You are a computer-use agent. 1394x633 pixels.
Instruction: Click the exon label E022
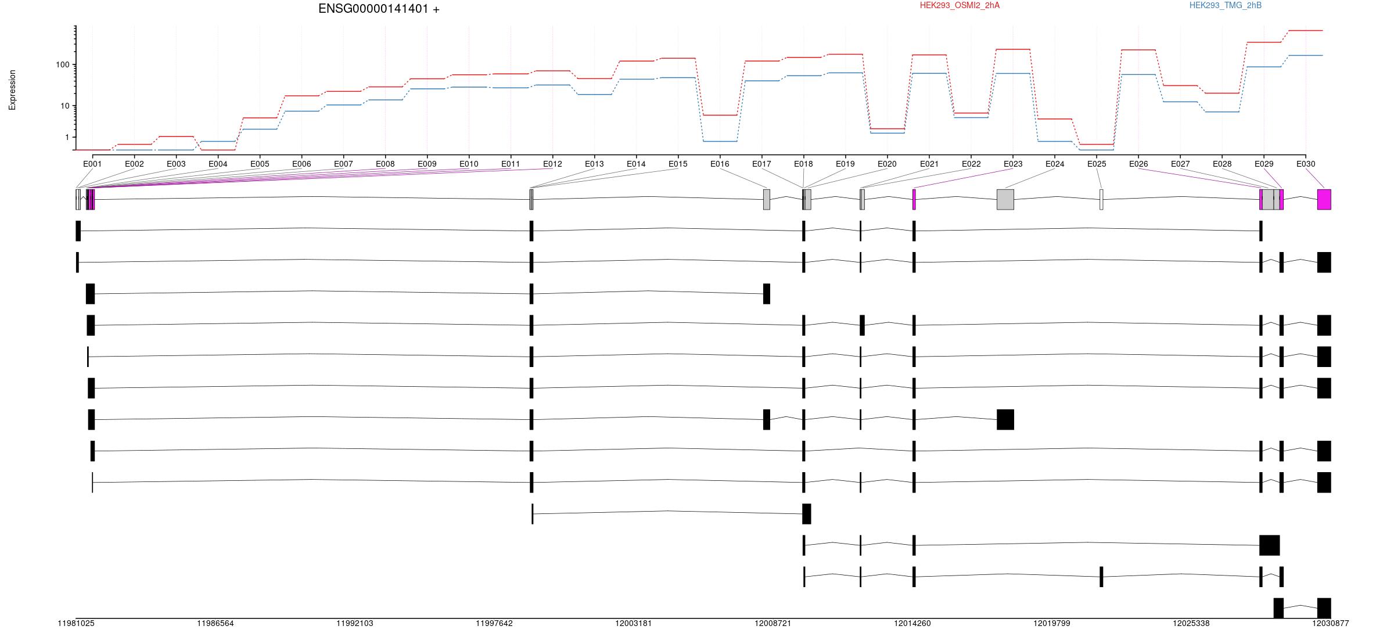pos(971,164)
